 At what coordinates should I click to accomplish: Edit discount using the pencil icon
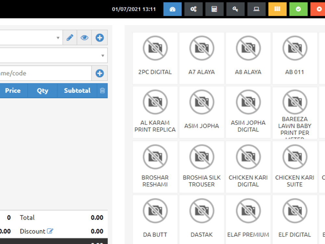[x=50, y=231]
